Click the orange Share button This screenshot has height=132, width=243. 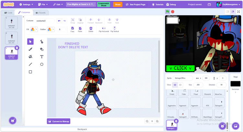click(x=118, y=5)
